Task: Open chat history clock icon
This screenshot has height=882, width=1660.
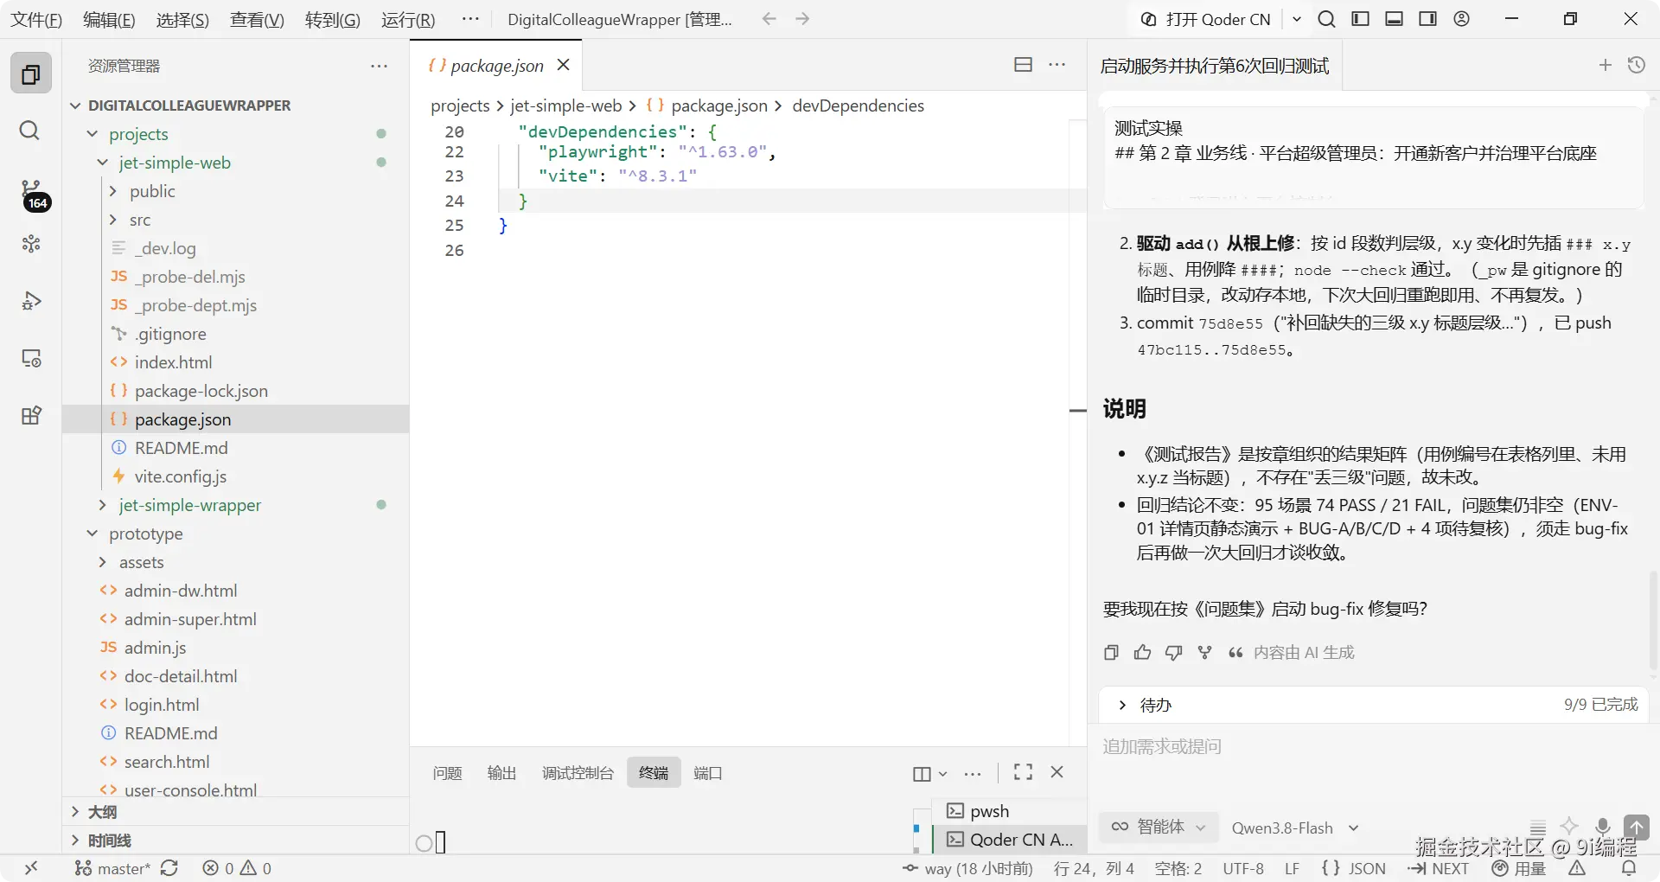Action: click(x=1637, y=65)
